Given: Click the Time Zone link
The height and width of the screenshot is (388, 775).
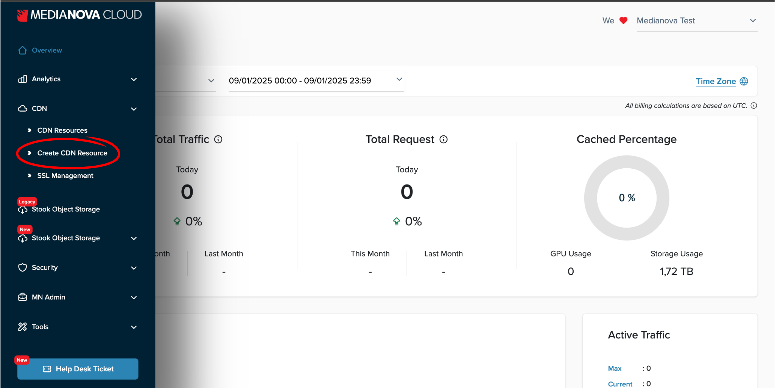Looking at the screenshot, I should 716,81.
